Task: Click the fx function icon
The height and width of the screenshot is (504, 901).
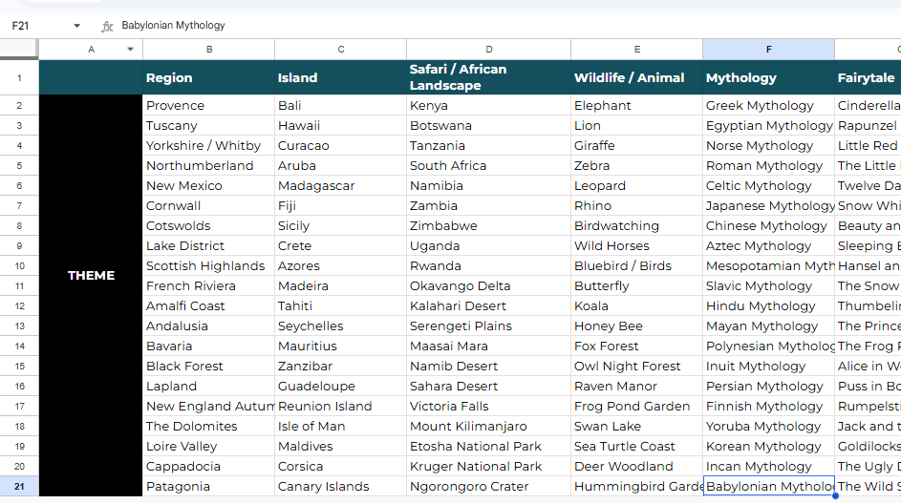Action: coord(107,26)
